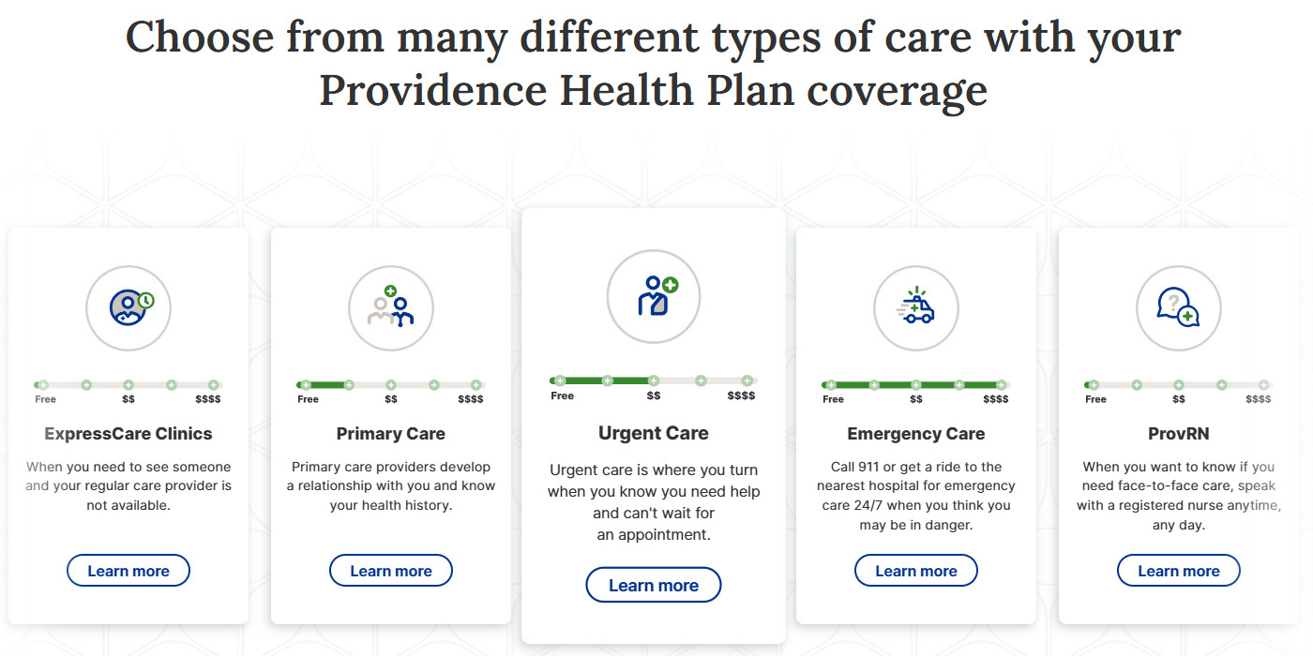Select Learn more under Urgent Care
The width and height of the screenshot is (1313, 656).
tap(654, 585)
